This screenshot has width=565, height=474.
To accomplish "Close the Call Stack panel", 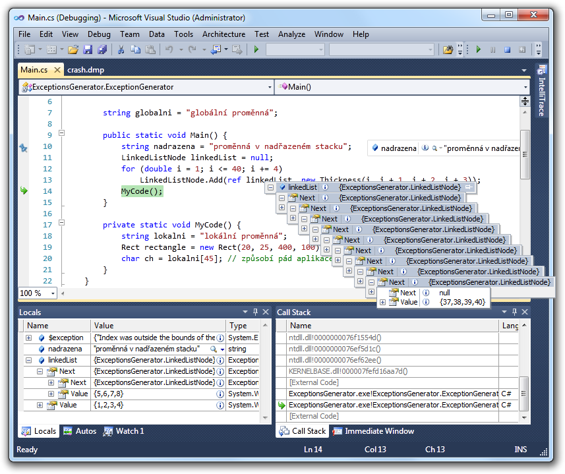I will click(x=525, y=312).
